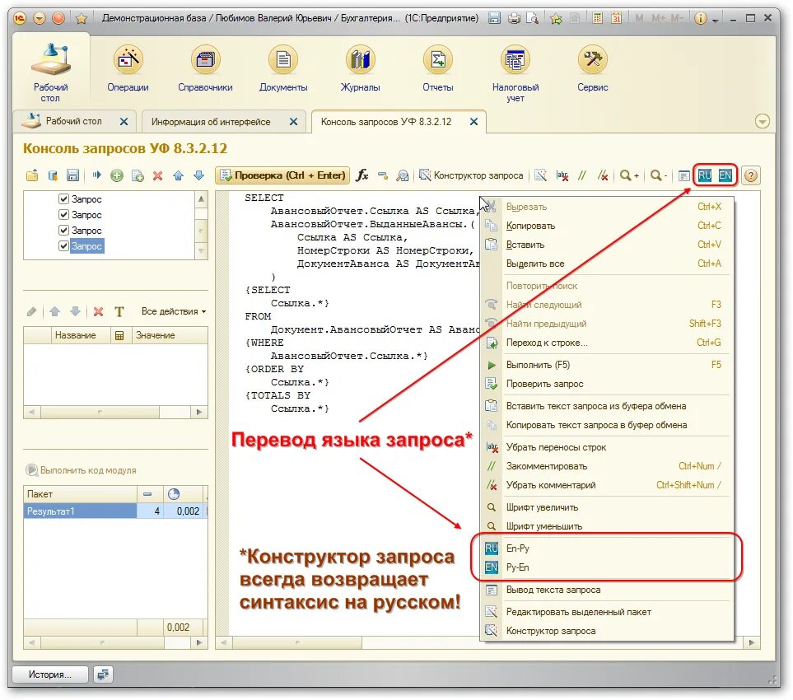Image resolution: width=793 pixels, height=700 pixels.
Task: Toggle the third Запрос checkbox
Action: coord(63,230)
